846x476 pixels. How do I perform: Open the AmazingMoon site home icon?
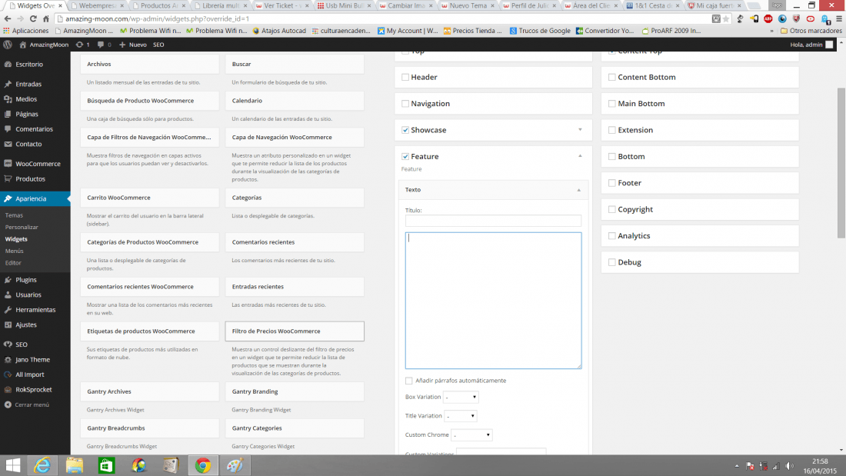coord(22,45)
